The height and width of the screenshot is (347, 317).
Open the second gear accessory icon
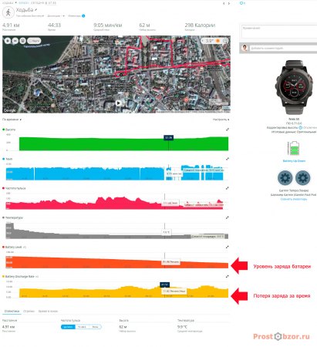point(303,178)
